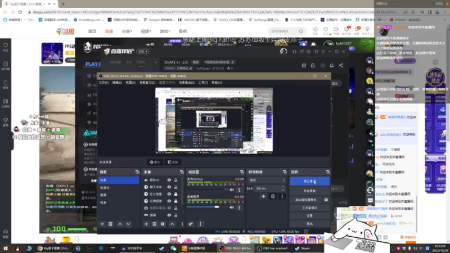Image resolution: width=450 pixels, height=253 pixels.
Task: Remove the transition with the trash icon
Action: pos(273,196)
